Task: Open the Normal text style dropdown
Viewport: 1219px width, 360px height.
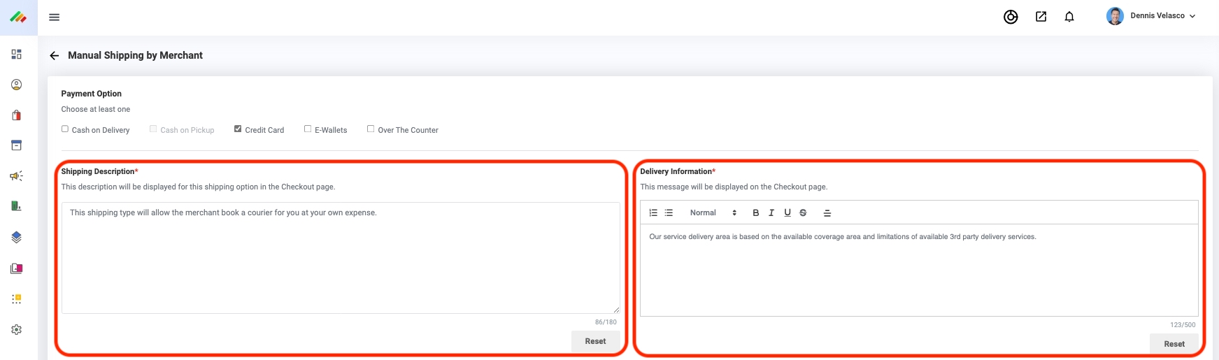Action: tap(713, 213)
